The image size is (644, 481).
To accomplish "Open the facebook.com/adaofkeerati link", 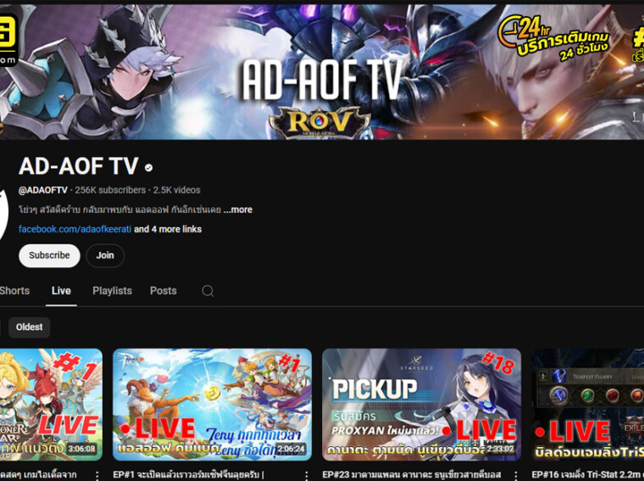I will coord(75,229).
